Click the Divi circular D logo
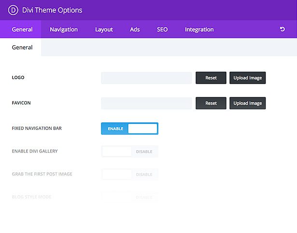Screen dimensions: 297x233 pyautogui.click(x=13, y=10)
